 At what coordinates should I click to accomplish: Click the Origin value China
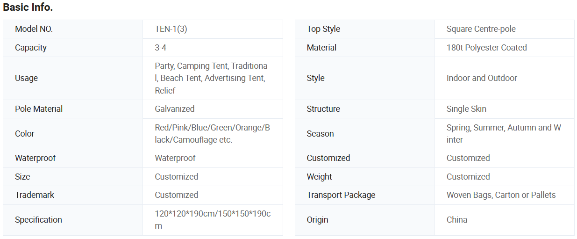pyautogui.click(x=457, y=220)
